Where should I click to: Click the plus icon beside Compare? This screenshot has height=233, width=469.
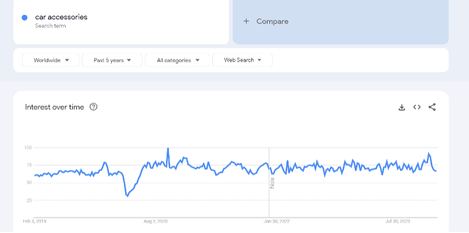tap(246, 21)
